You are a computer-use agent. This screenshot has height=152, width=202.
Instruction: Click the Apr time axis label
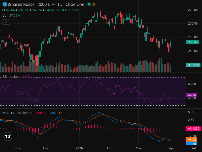point(172,148)
